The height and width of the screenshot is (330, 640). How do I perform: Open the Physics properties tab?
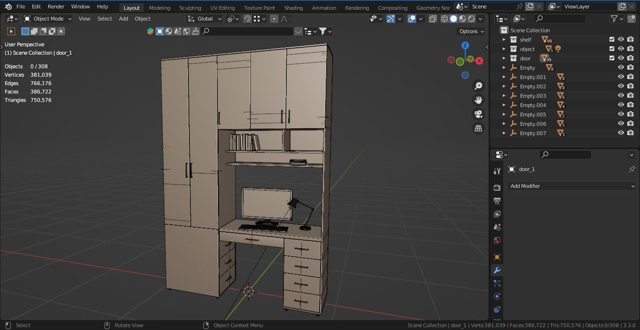point(497,296)
